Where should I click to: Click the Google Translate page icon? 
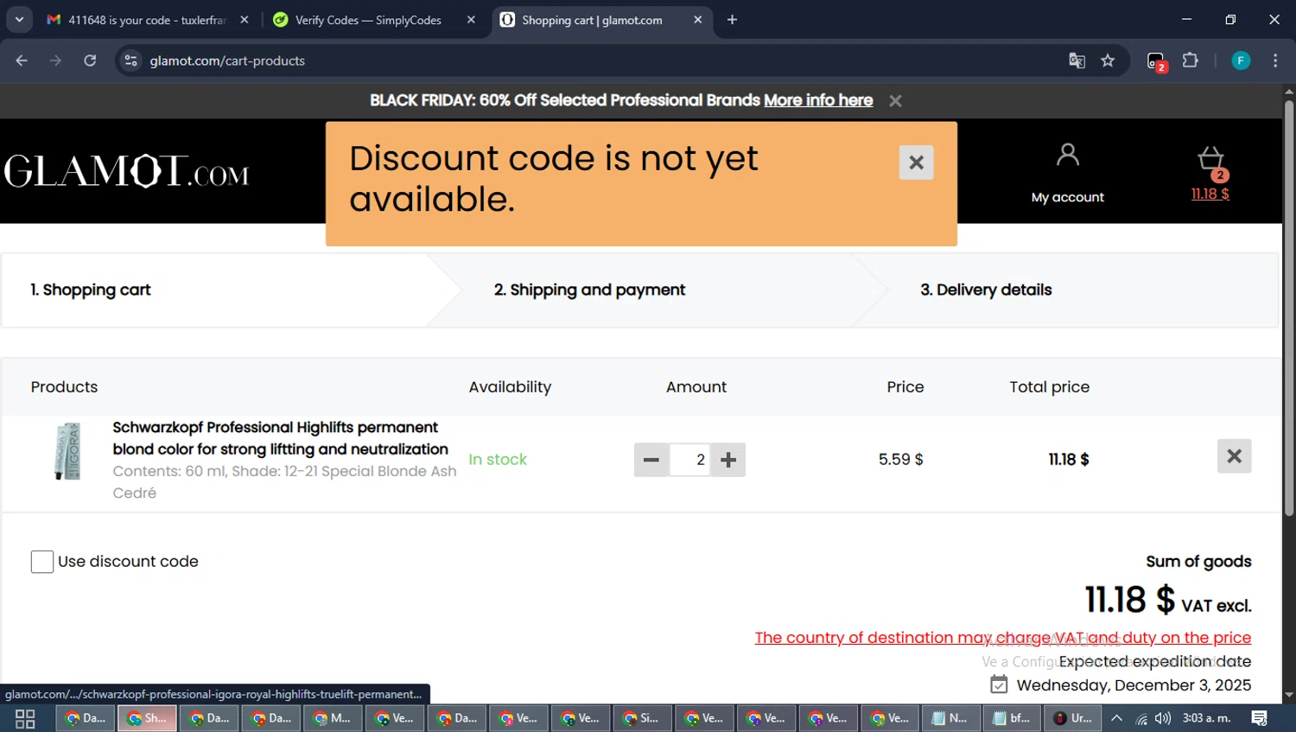[1077, 60]
